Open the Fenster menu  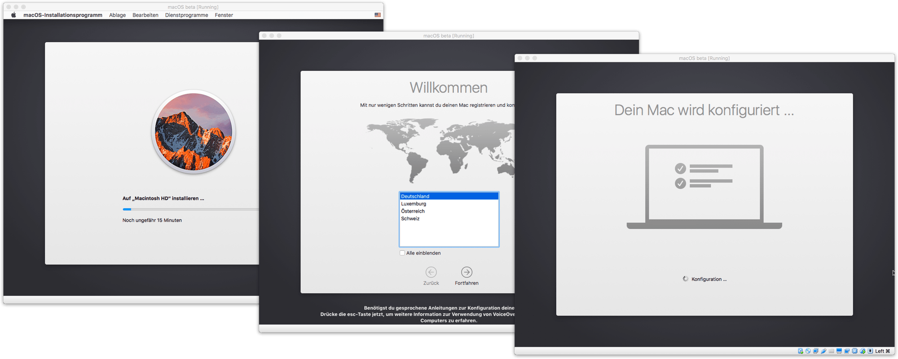tap(224, 15)
